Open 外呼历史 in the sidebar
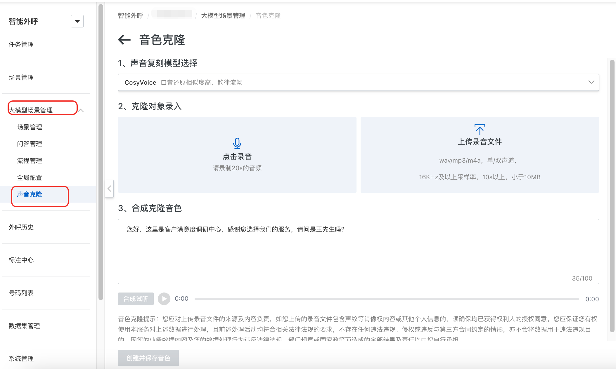Viewport: 616px width, 369px height. [21, 227]
